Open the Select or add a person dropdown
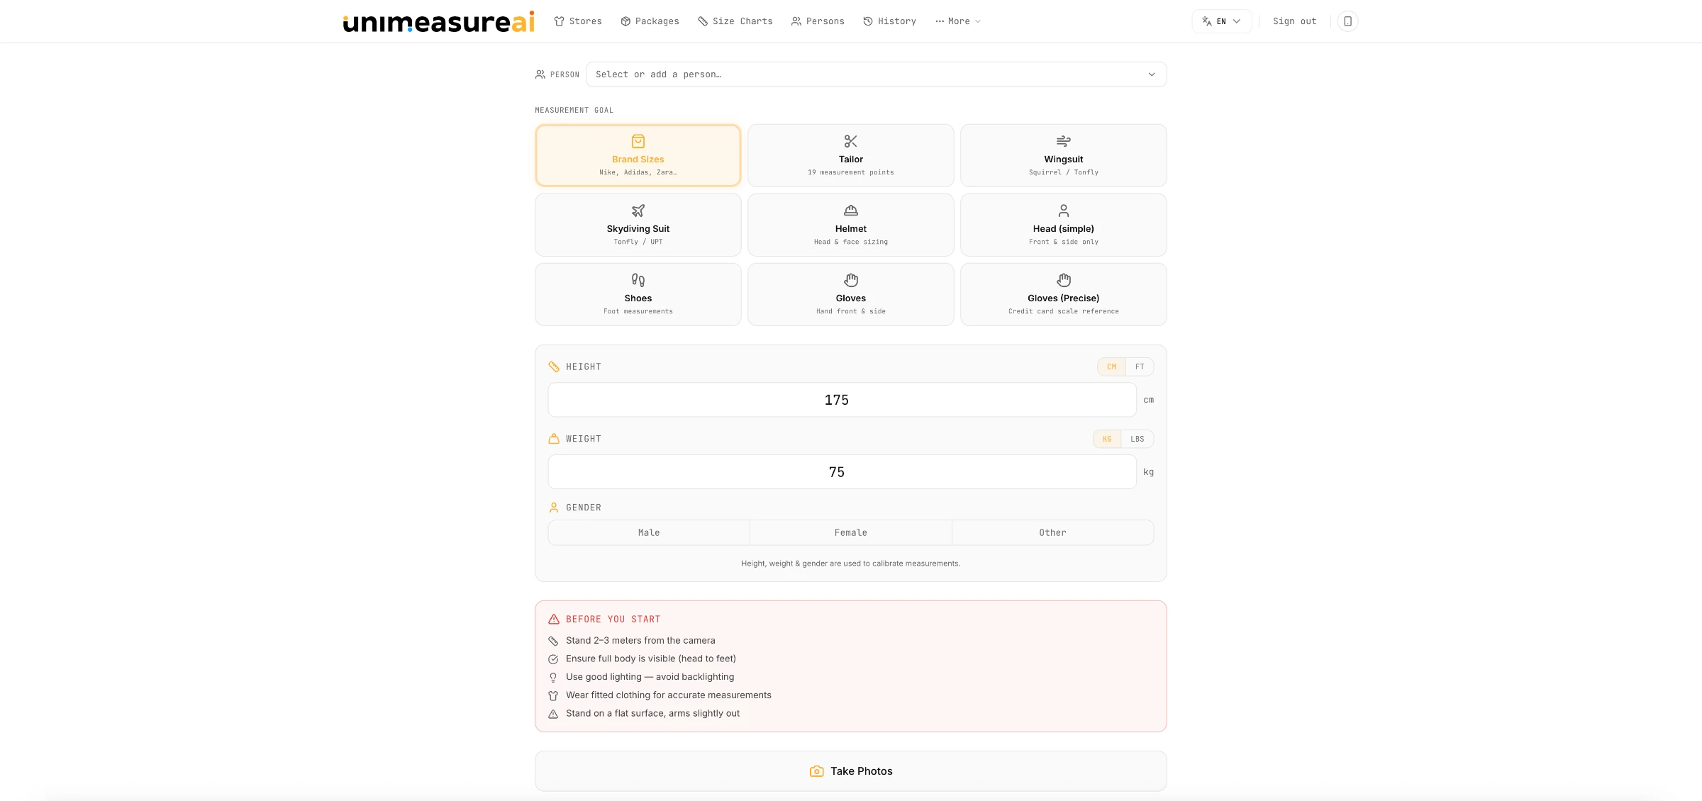This screenshot has width=1702, height=801. pyautogui.click(x=876, y=74)
